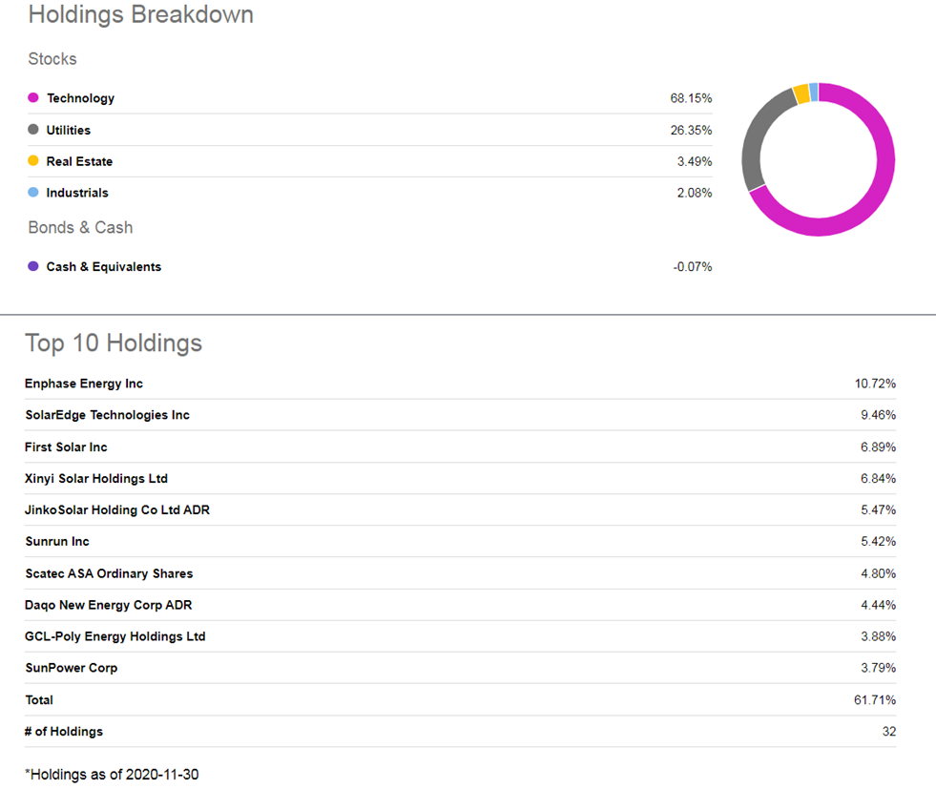Open SunPower Corp holding
The image size is (936, 789).
point(72,668)
